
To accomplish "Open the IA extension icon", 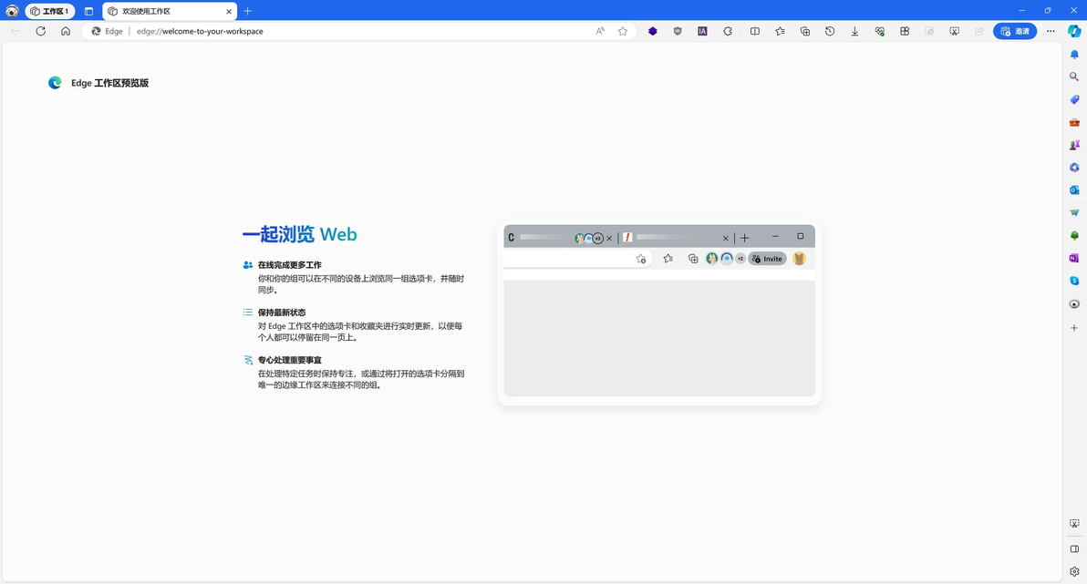I will [702, 31].
